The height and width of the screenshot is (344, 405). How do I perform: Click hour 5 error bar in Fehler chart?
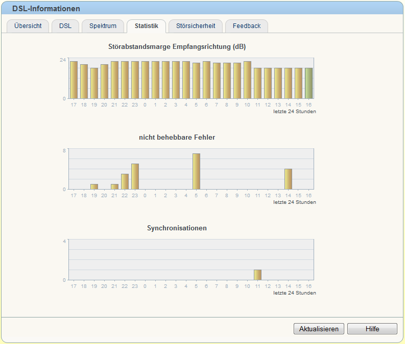pyautogui.click(x=196, y=171)
